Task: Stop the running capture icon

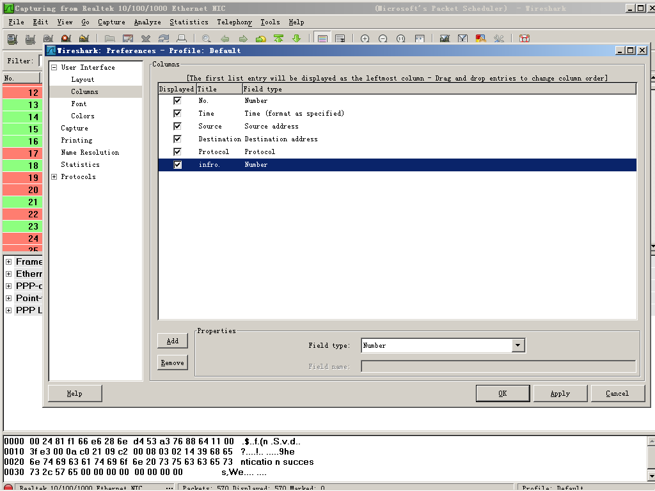Action: tap(66, 39)
